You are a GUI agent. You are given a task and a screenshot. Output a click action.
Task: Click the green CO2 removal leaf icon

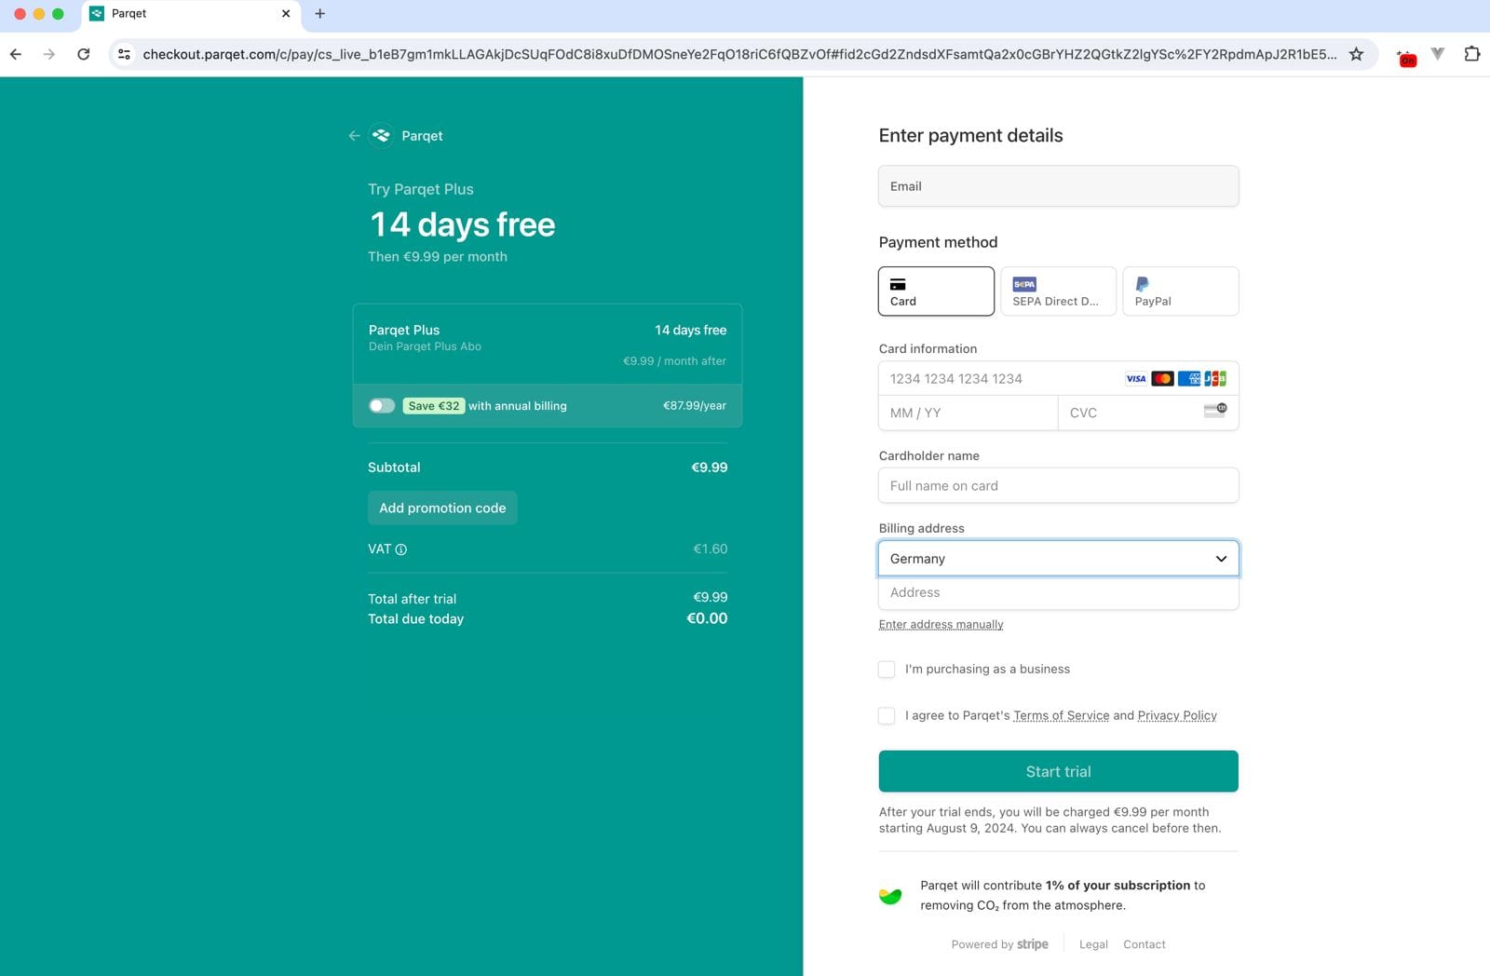click(x=890, y=896)
